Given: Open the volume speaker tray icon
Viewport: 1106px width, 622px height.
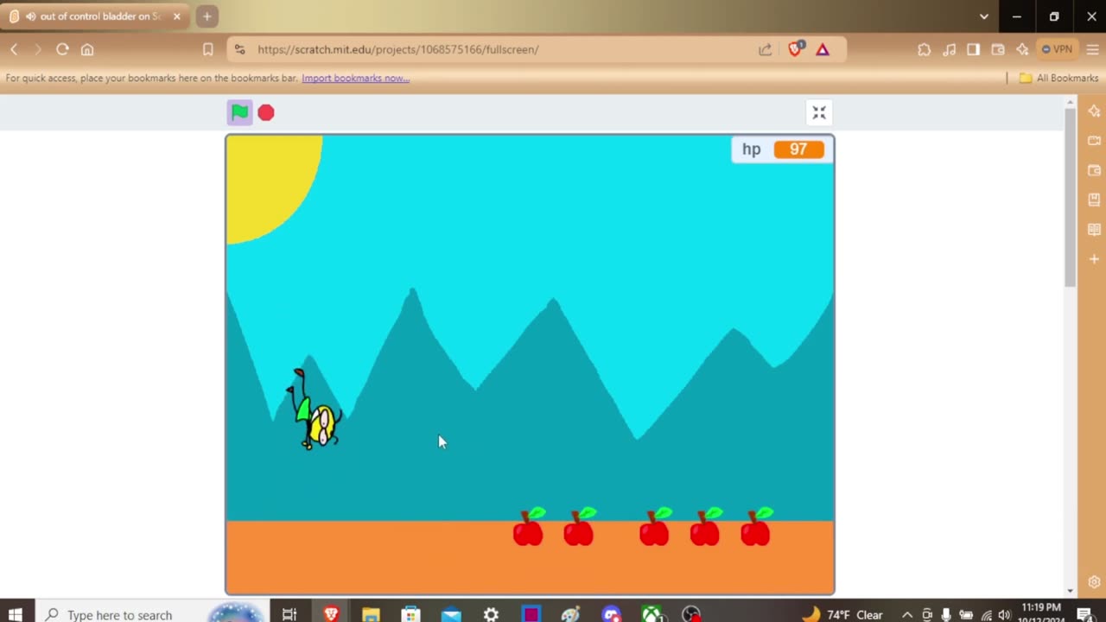Looking at the screenshot, I should (1004, 614).
